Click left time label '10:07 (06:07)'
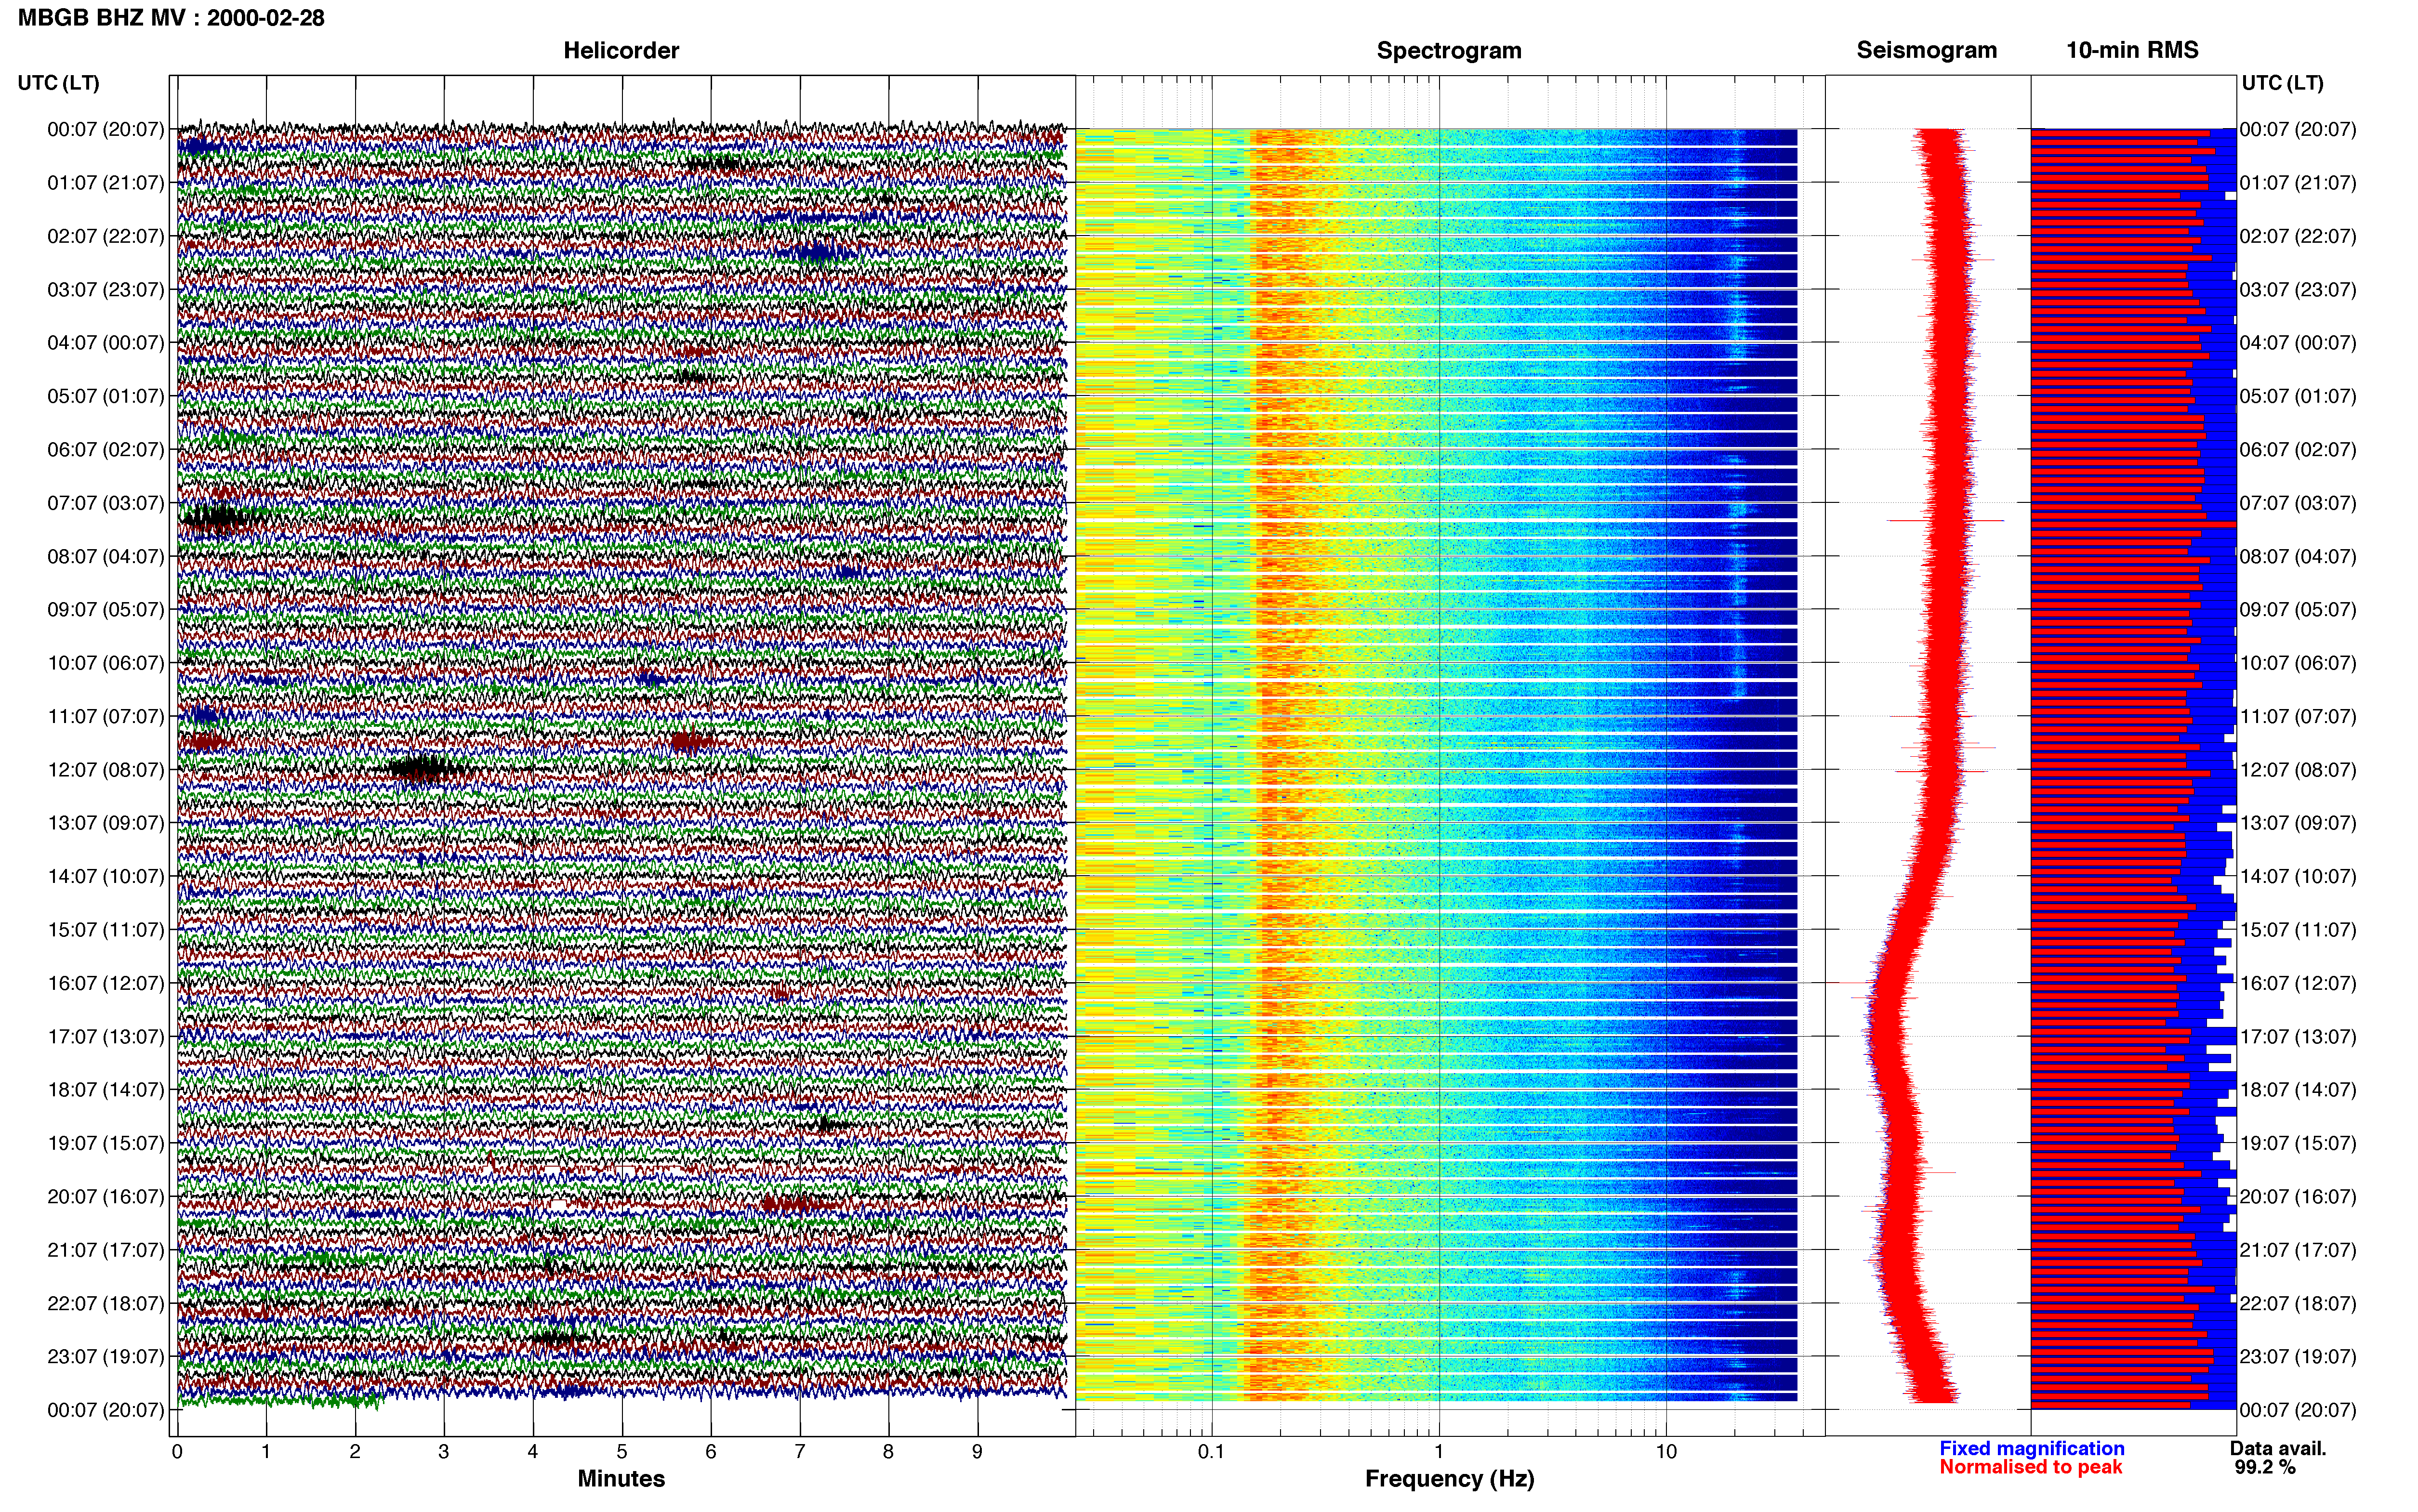The height and width of the screenshot is (1512, 2418). point(105,662)
